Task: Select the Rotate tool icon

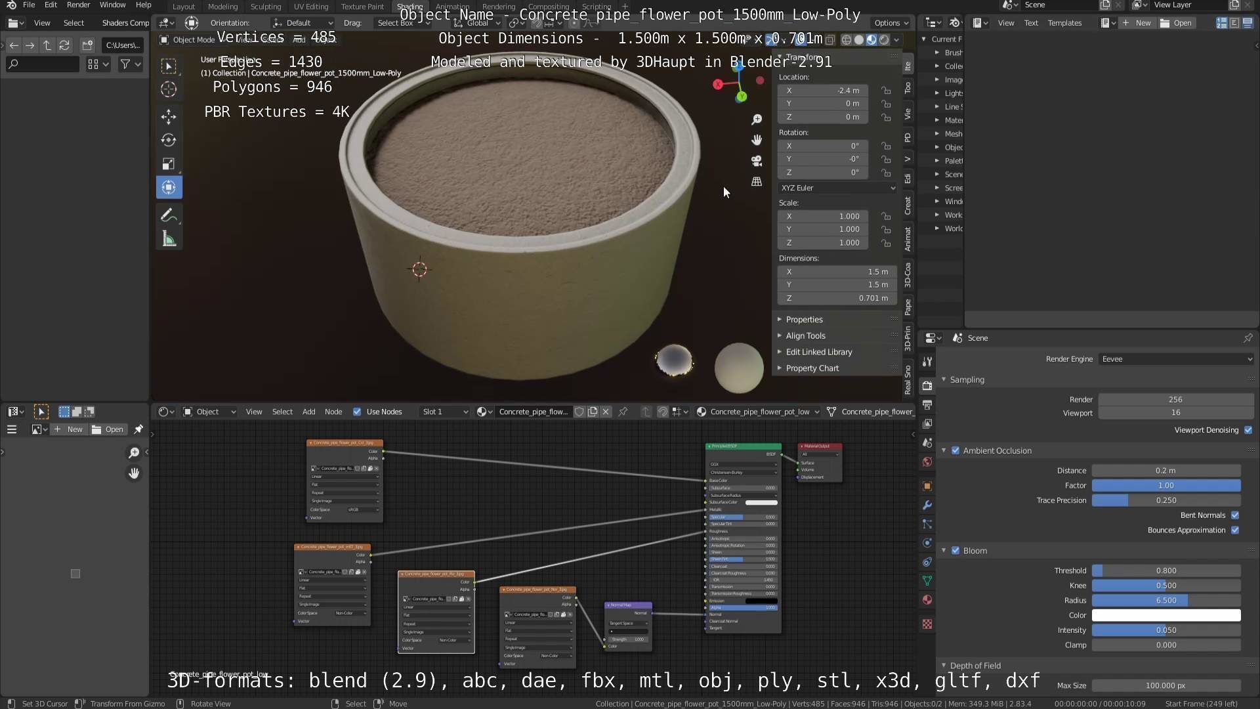Action: pos(169,140)
